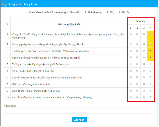Screen dimensions: 159x127
Task: Choose rating 3 for question 2
Action: pos(144,44)
